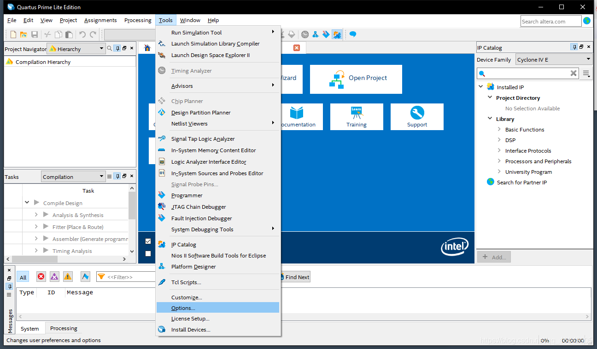The width and height of the screenshot is (597, 349).
Task: Open the Compilation dropdown in Tasks panel
Action: point(73,177)
